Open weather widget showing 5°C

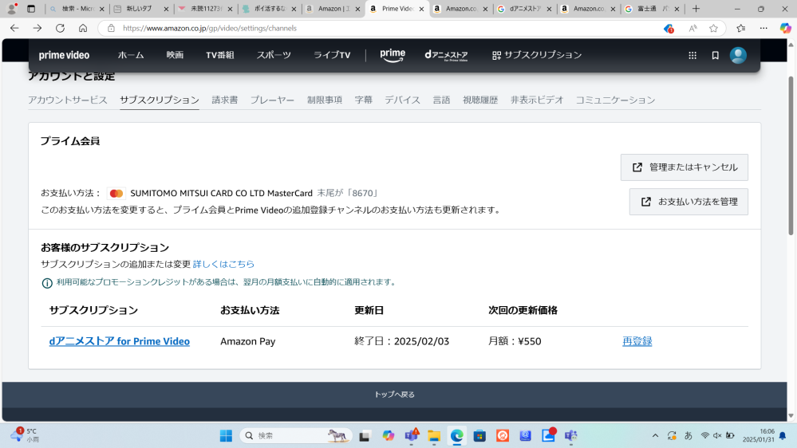click(25, 435)
